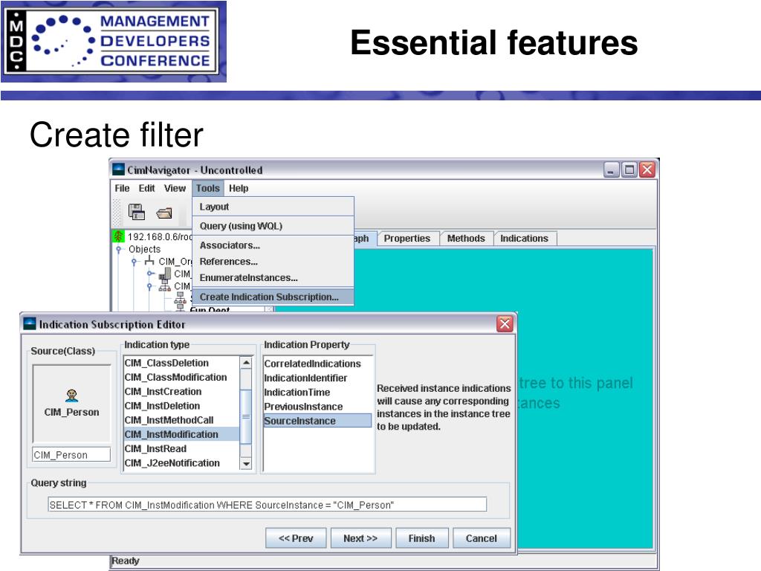
Task: Select CIM_InstDeletion indication type
Action: click(181, 406)
